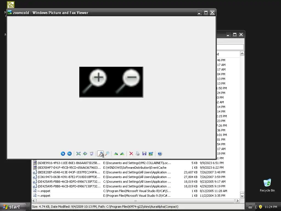Open picture for editing

click(x=151, y=154)
